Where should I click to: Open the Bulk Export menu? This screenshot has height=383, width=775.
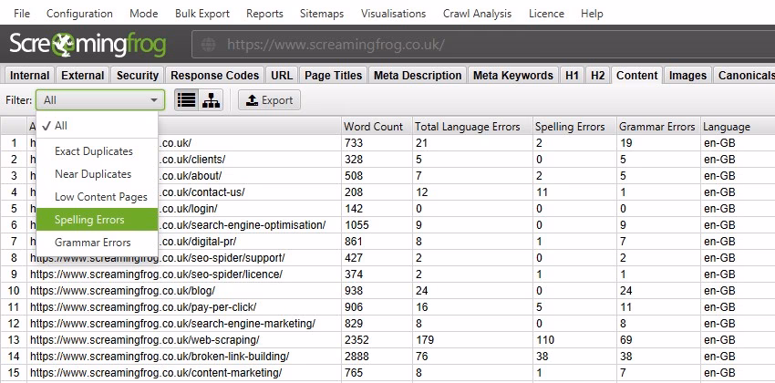click(202, 14)
